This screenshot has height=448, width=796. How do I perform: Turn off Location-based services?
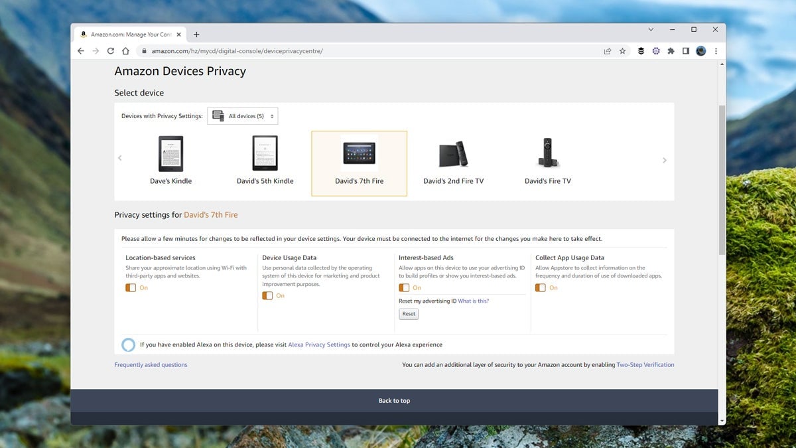(x=131, y=287)
